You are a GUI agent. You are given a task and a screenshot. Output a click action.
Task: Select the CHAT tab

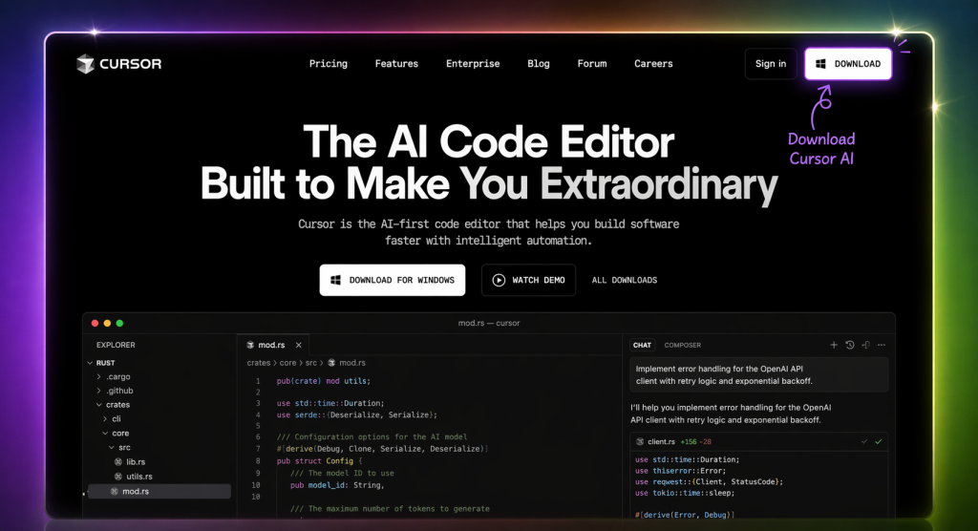pyautogui.click(x=642, y=345)
